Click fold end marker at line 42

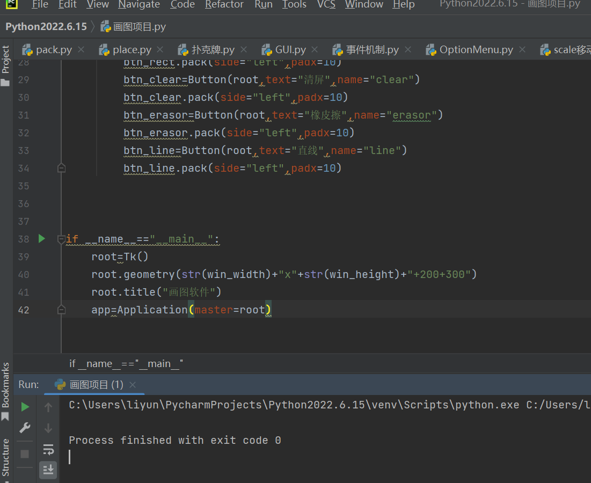point(61,310)
